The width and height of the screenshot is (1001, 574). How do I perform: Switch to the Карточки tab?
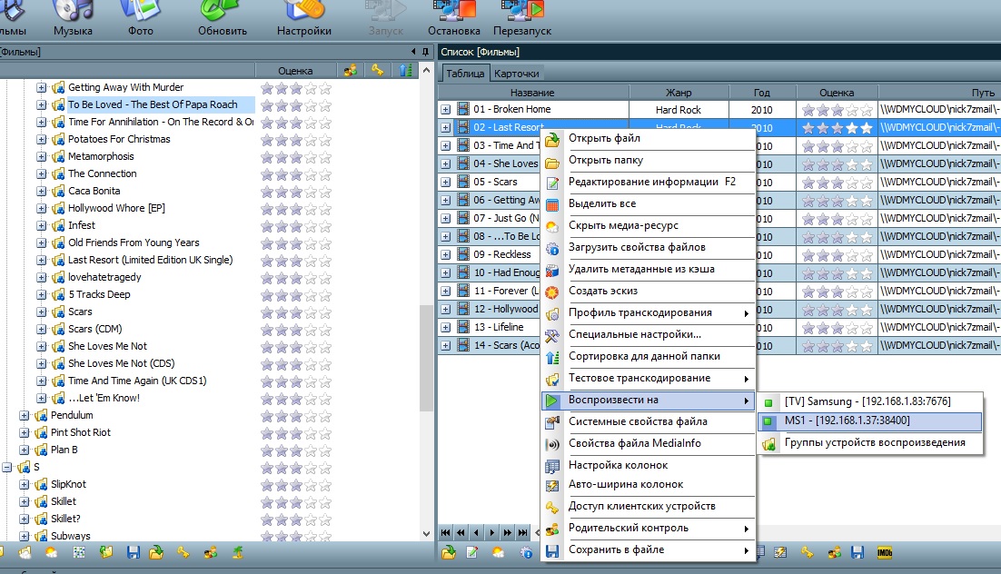(516, 74)
